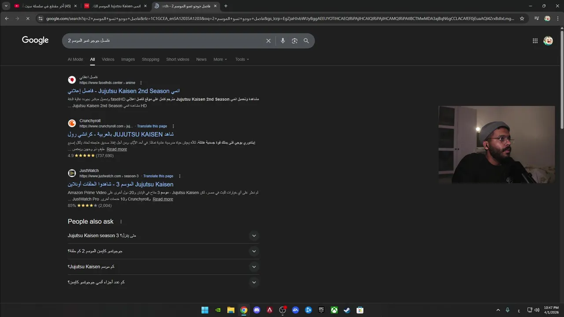
Task: Open the Tools dropdown
Action: pos(242,59)
